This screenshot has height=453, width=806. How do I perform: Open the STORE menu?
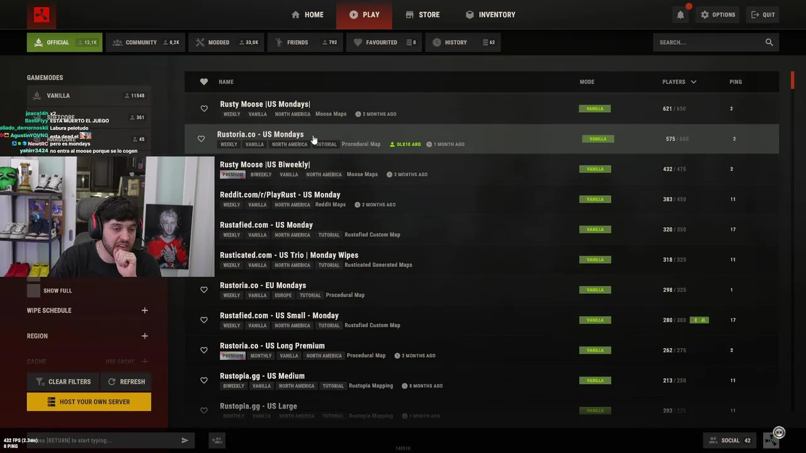[423, 14]
